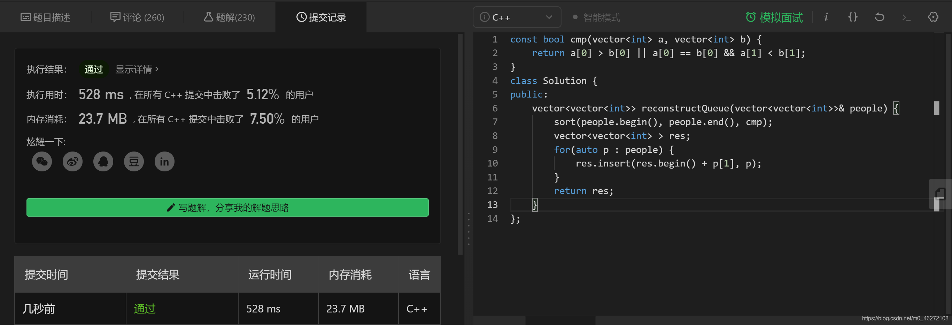Click the code editor horizontal scrollbar
952x325 pixels.
(560, 320)
